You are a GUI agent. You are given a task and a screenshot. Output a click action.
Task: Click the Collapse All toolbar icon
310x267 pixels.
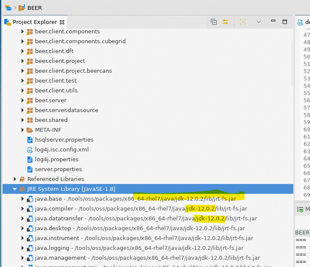(x=214, y=22)
